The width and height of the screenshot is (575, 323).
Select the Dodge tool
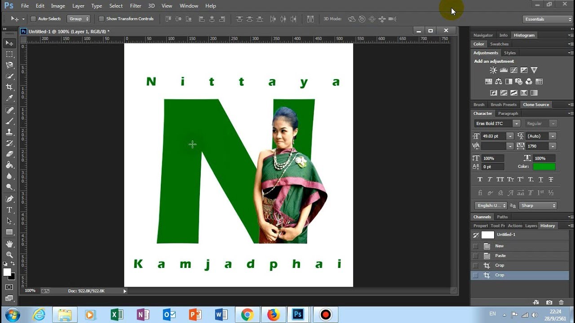point(9,187)
